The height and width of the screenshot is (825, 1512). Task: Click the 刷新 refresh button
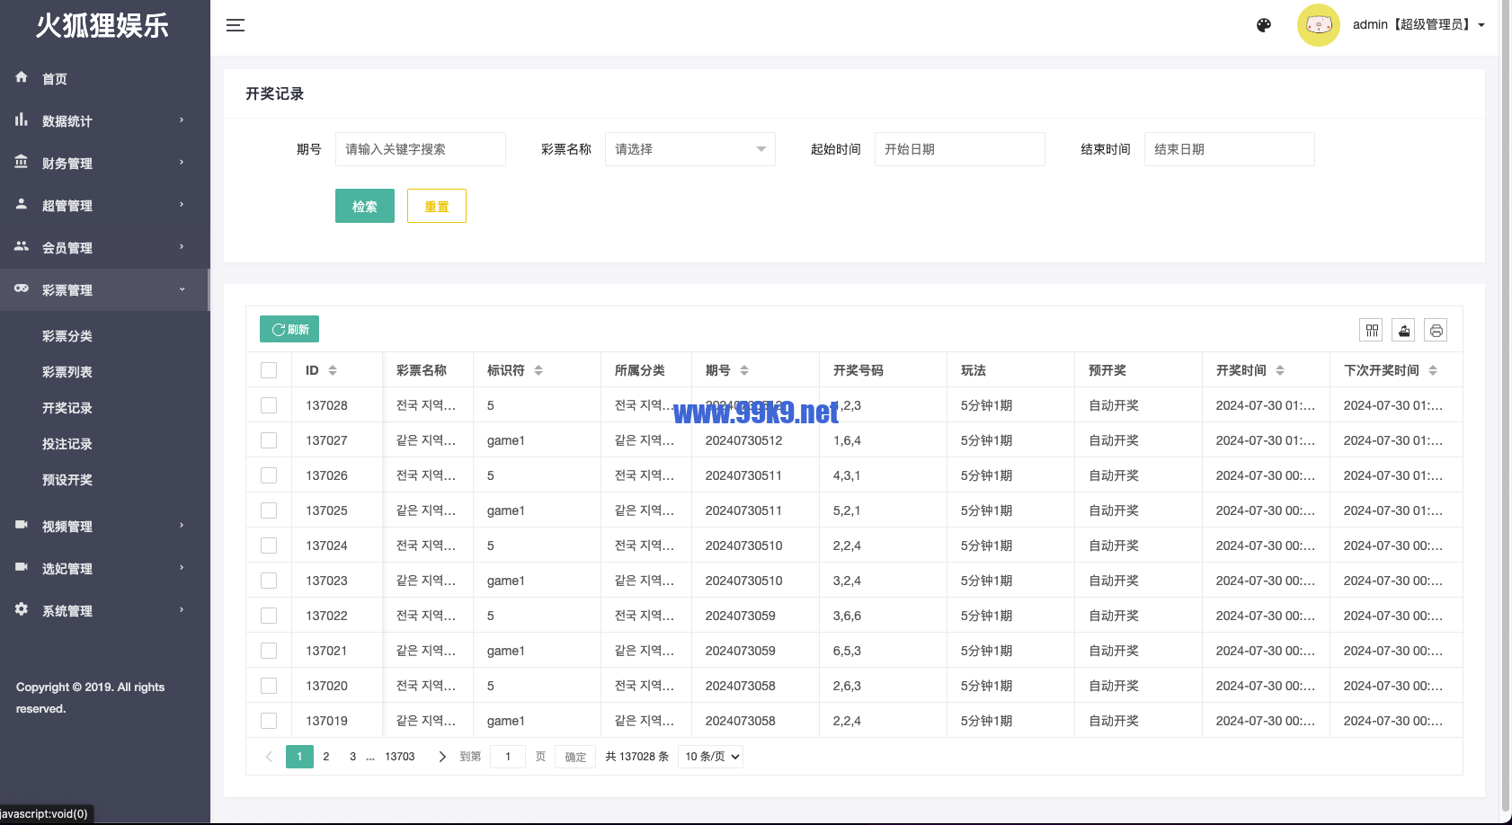(289, 329)
